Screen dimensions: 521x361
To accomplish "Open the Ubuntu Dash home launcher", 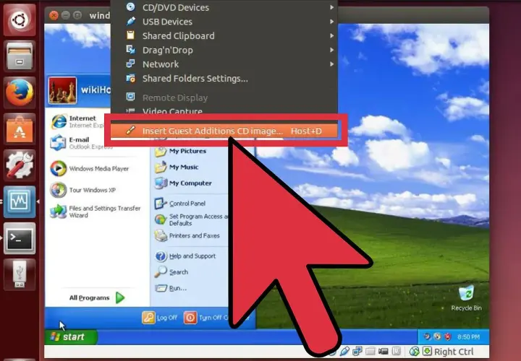I will coord(20,20).
